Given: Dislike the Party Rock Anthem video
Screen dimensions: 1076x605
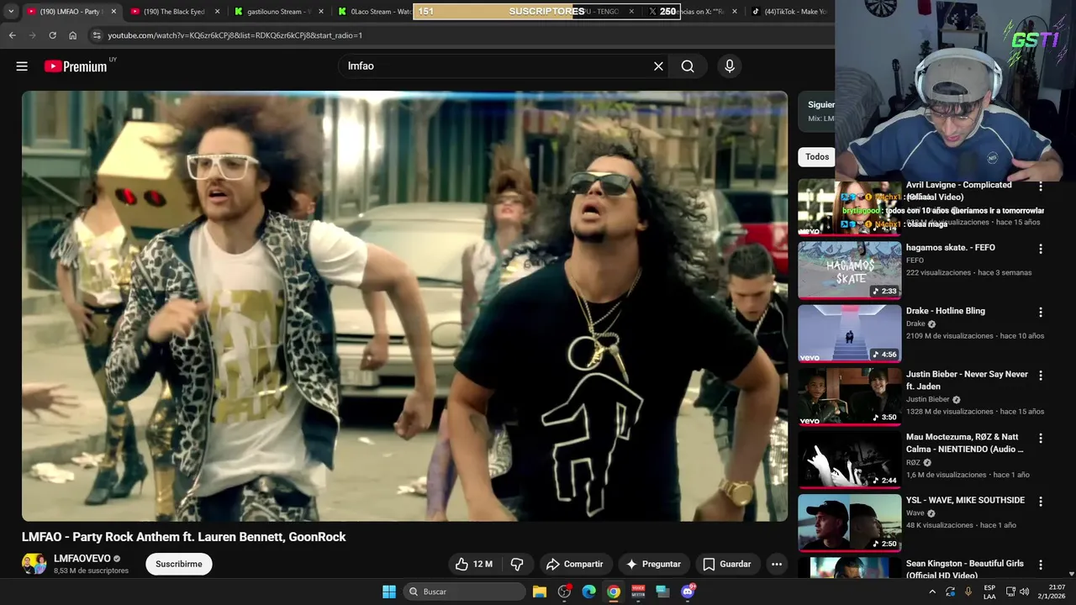Looking at the screenshot, I should (517, 564).
